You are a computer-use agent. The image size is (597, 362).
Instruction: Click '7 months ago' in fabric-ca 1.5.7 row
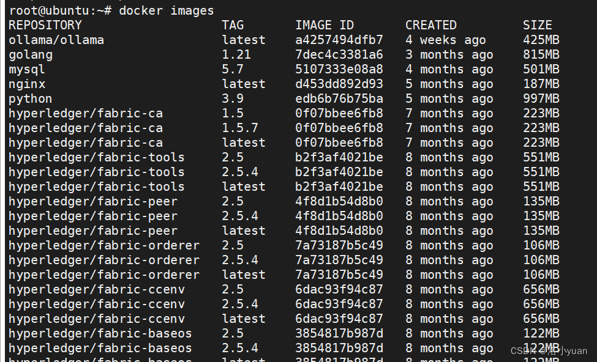coord(449,128)
